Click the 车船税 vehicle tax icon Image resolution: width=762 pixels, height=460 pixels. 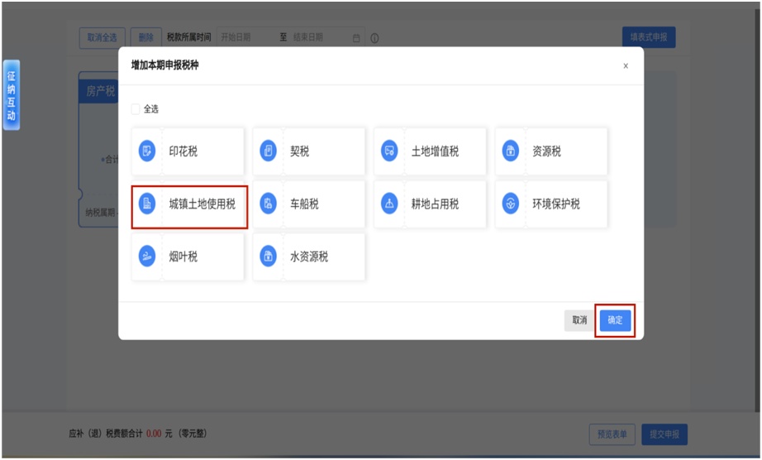(268, 204)
